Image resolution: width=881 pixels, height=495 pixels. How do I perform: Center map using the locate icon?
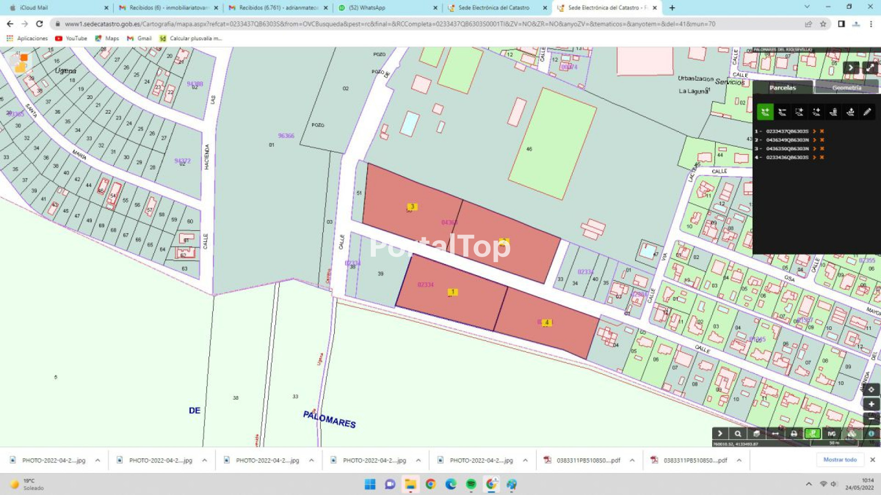[871, 390]
